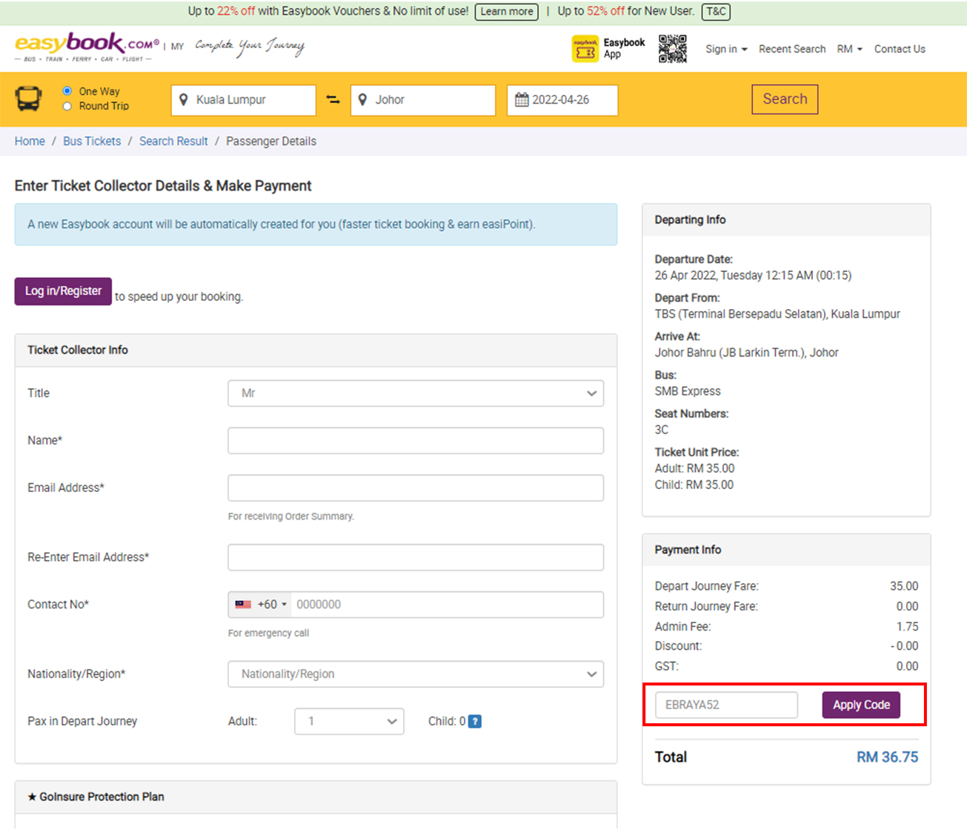The image size is (967, 830).
Task: Open the Nationality/Region dropdown
Action: coord(416,674)
